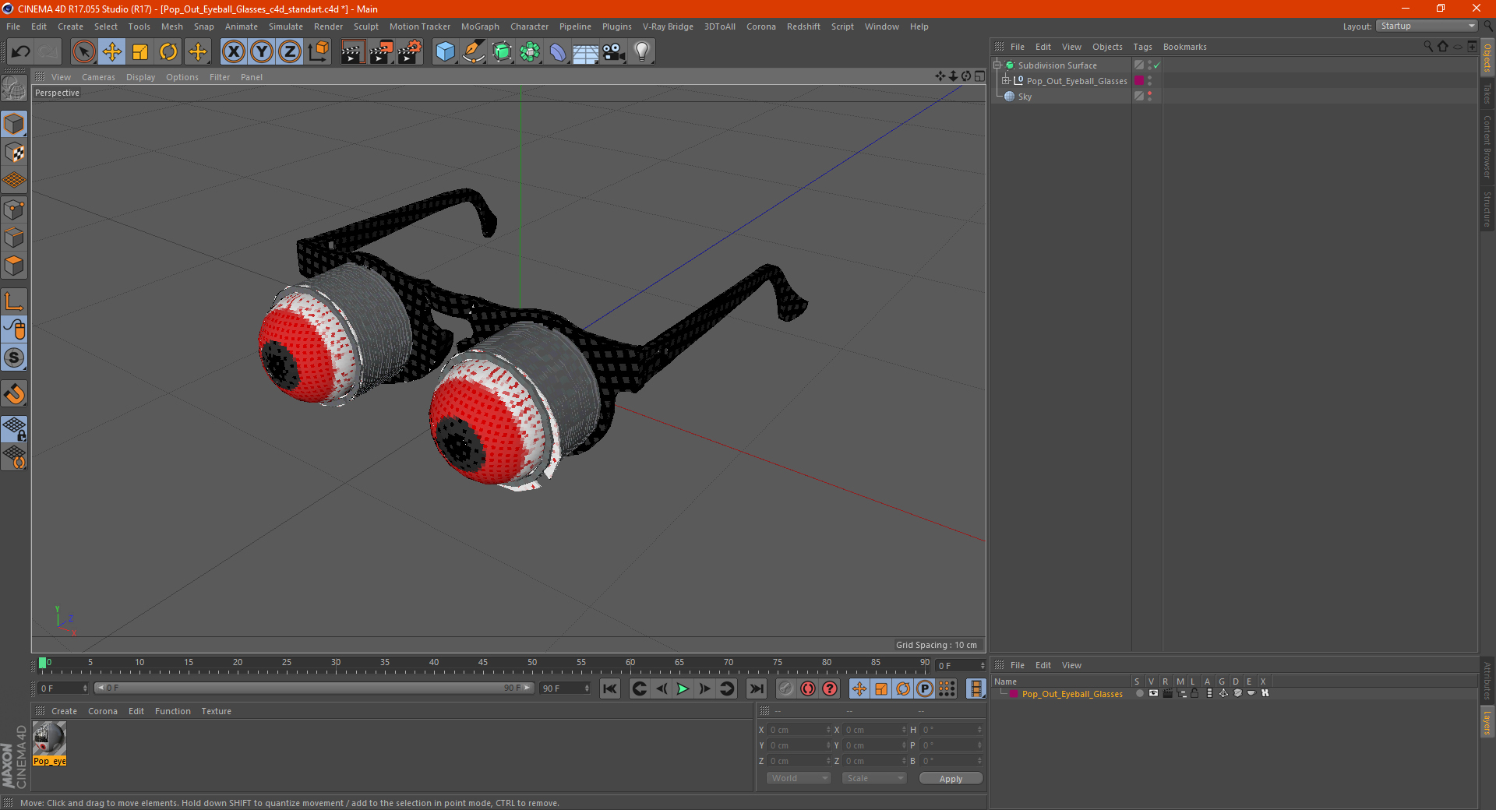
Task: Toggle Z axis lock
Action: [290, 52]
